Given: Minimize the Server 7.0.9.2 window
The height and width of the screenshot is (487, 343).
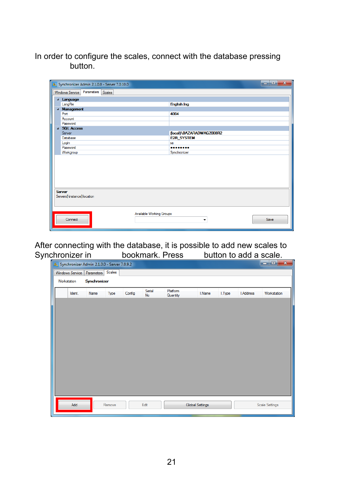Looking at the screenshot, I should click(x=265, y=263).
